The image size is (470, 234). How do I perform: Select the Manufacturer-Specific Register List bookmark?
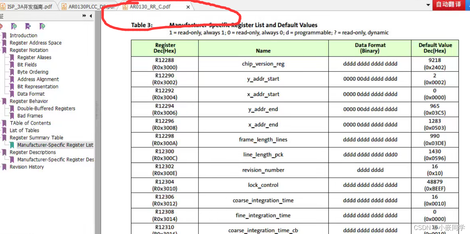(x=55, y=145)
